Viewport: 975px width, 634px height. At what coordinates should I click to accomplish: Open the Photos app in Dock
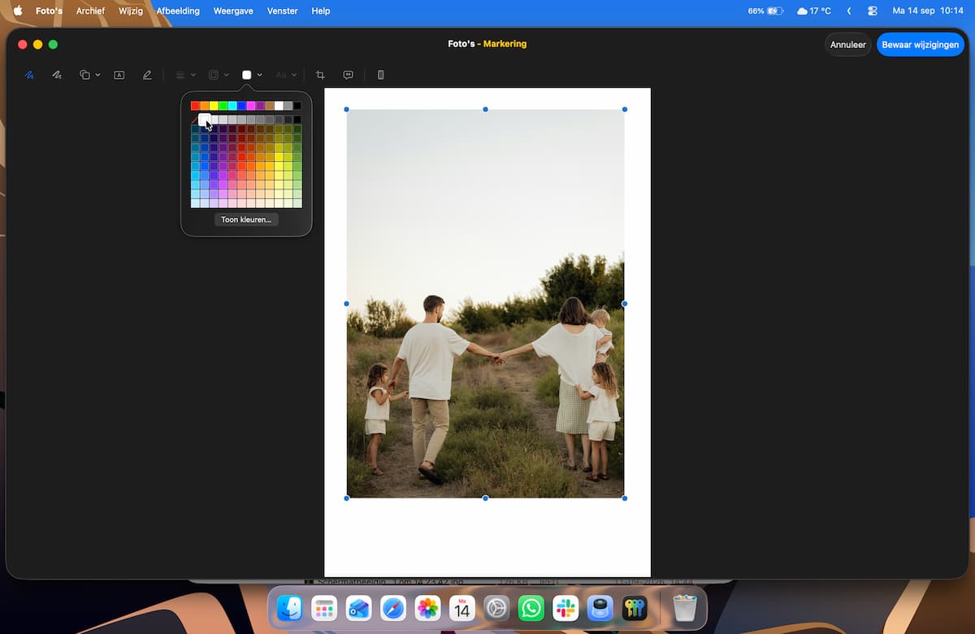(427, 608)
